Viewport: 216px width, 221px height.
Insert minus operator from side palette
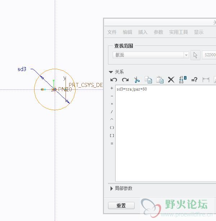(x=112, y=96)
